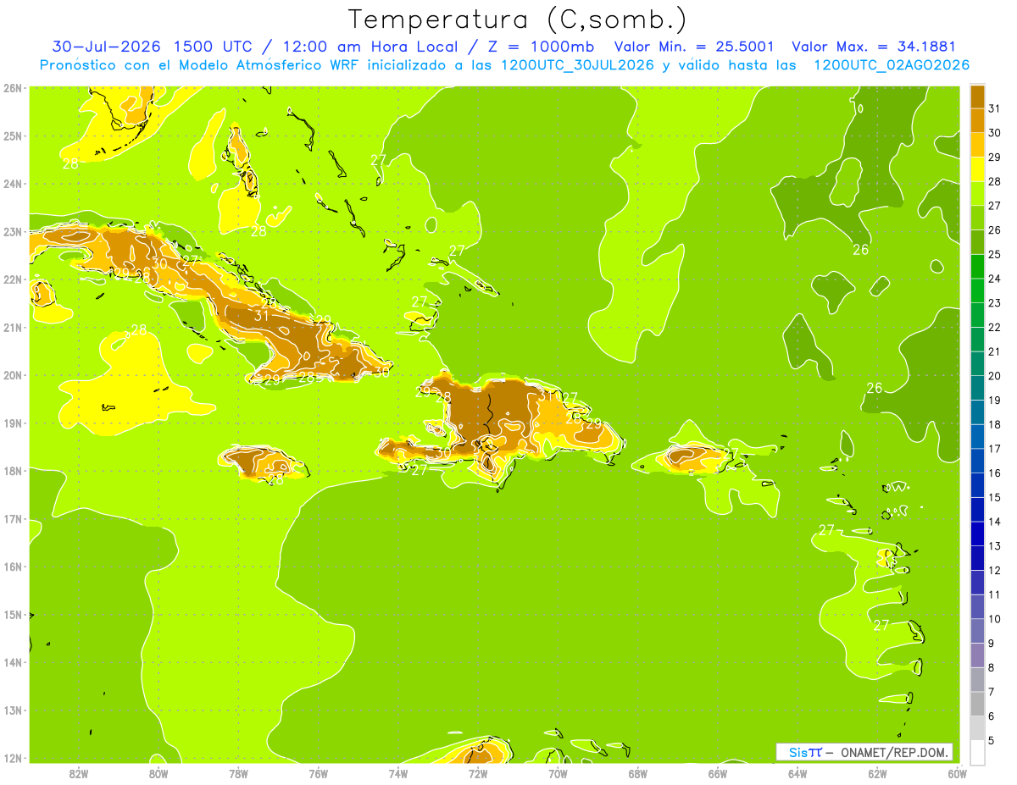Click the 'Temperatura (C,somb.)' map title
1017x785 pixels.
tap(517, 19)
